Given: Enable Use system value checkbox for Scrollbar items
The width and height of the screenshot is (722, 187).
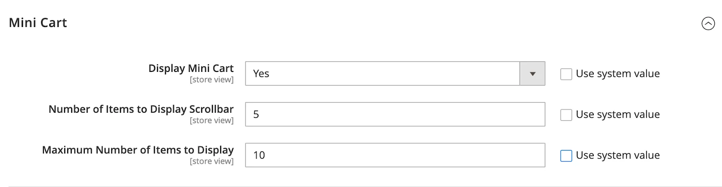Looking at the screenshot, I should click(x=566, y=115).
